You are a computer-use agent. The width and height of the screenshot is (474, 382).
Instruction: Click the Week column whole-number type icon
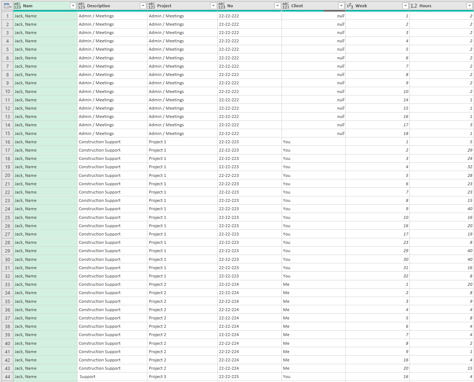[350, 6]
